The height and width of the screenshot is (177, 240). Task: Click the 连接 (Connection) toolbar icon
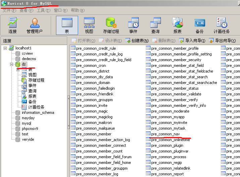coord(12,26)
